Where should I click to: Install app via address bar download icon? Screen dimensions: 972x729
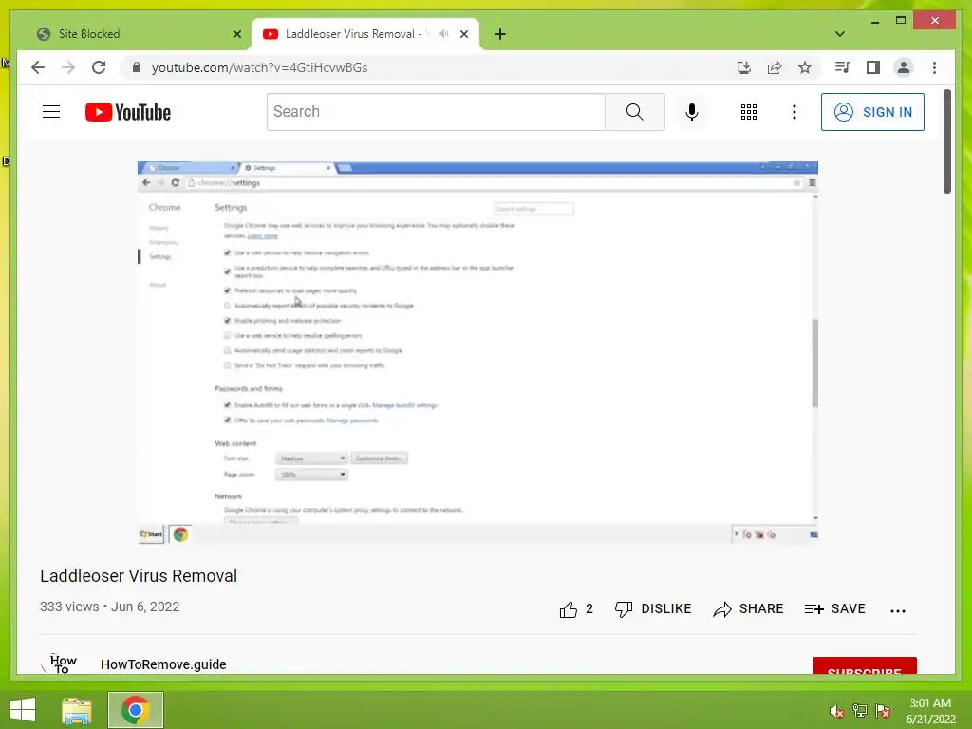(x=744, y=67)
